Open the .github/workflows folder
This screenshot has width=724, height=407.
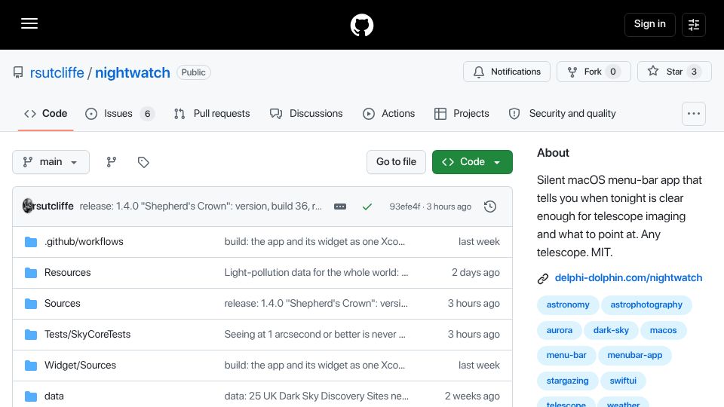(84, 242)
